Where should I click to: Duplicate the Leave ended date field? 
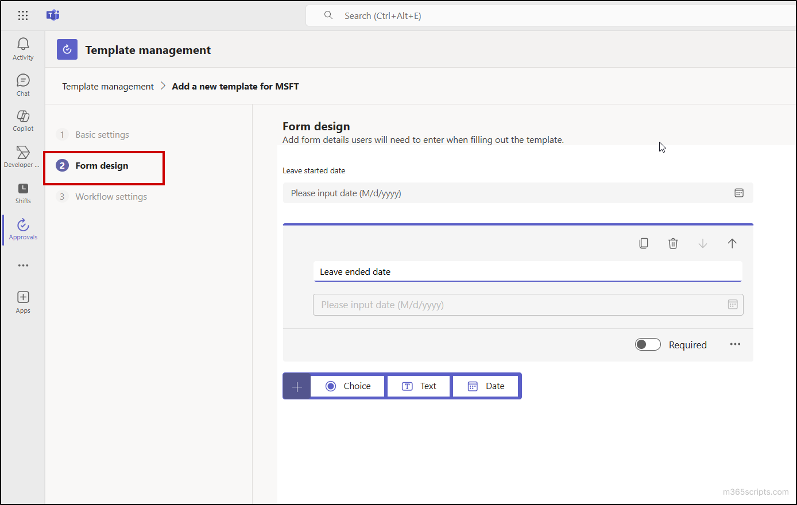[643, 243]
